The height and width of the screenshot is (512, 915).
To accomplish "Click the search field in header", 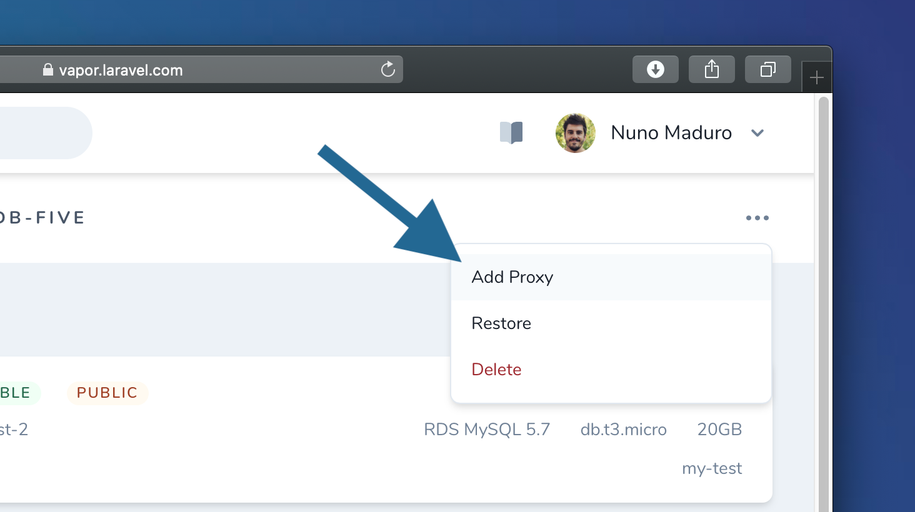I will point(46,133).
